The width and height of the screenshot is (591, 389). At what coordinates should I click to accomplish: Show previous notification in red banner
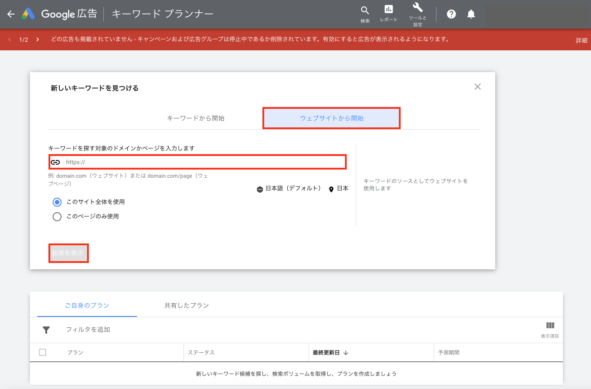(10, 39)
